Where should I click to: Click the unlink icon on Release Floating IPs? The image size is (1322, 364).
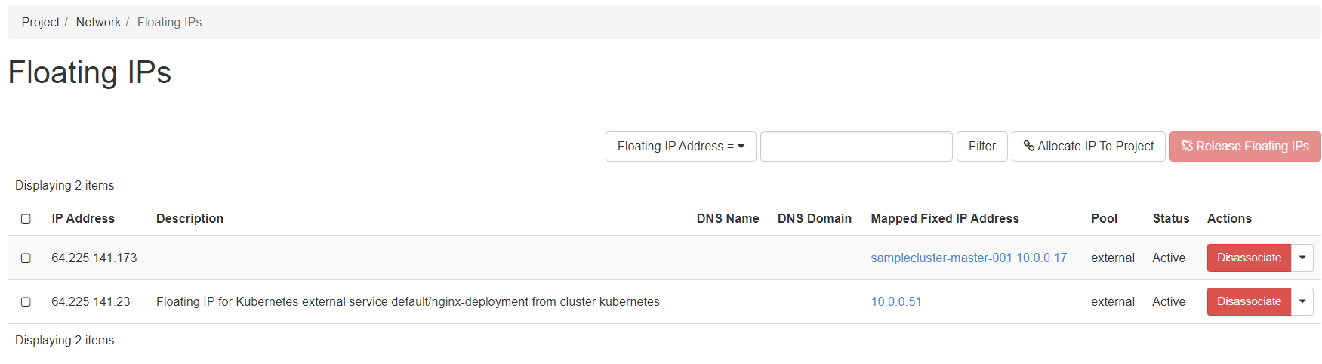(x=1187, y=147)
